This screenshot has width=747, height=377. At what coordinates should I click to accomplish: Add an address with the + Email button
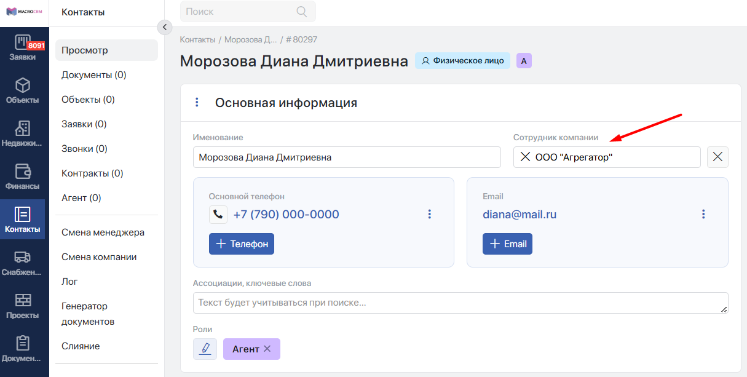[507, 244]
